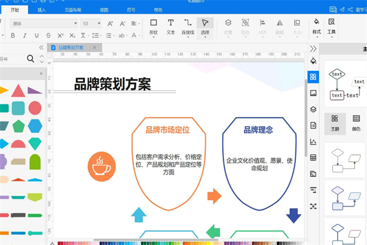
Task: Open the page document icon in right sidebar
Action: coord(313,126)
